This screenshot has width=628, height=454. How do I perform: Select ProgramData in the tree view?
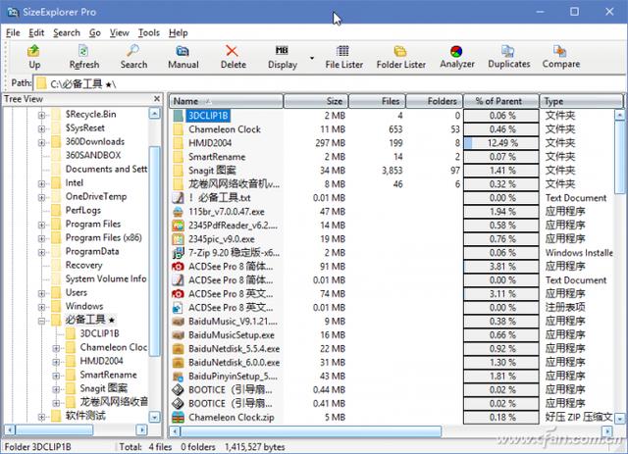pyautogui.click(x=92, y=251)
